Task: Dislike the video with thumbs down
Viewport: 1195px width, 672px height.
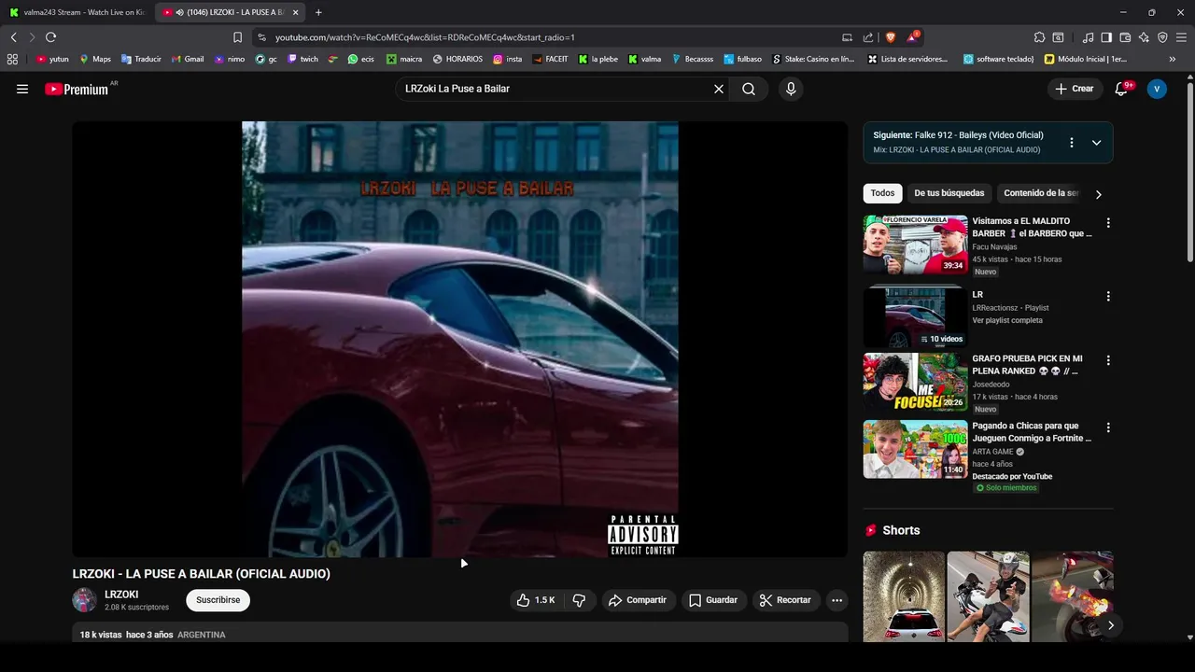Action: (x=579, y=600)
